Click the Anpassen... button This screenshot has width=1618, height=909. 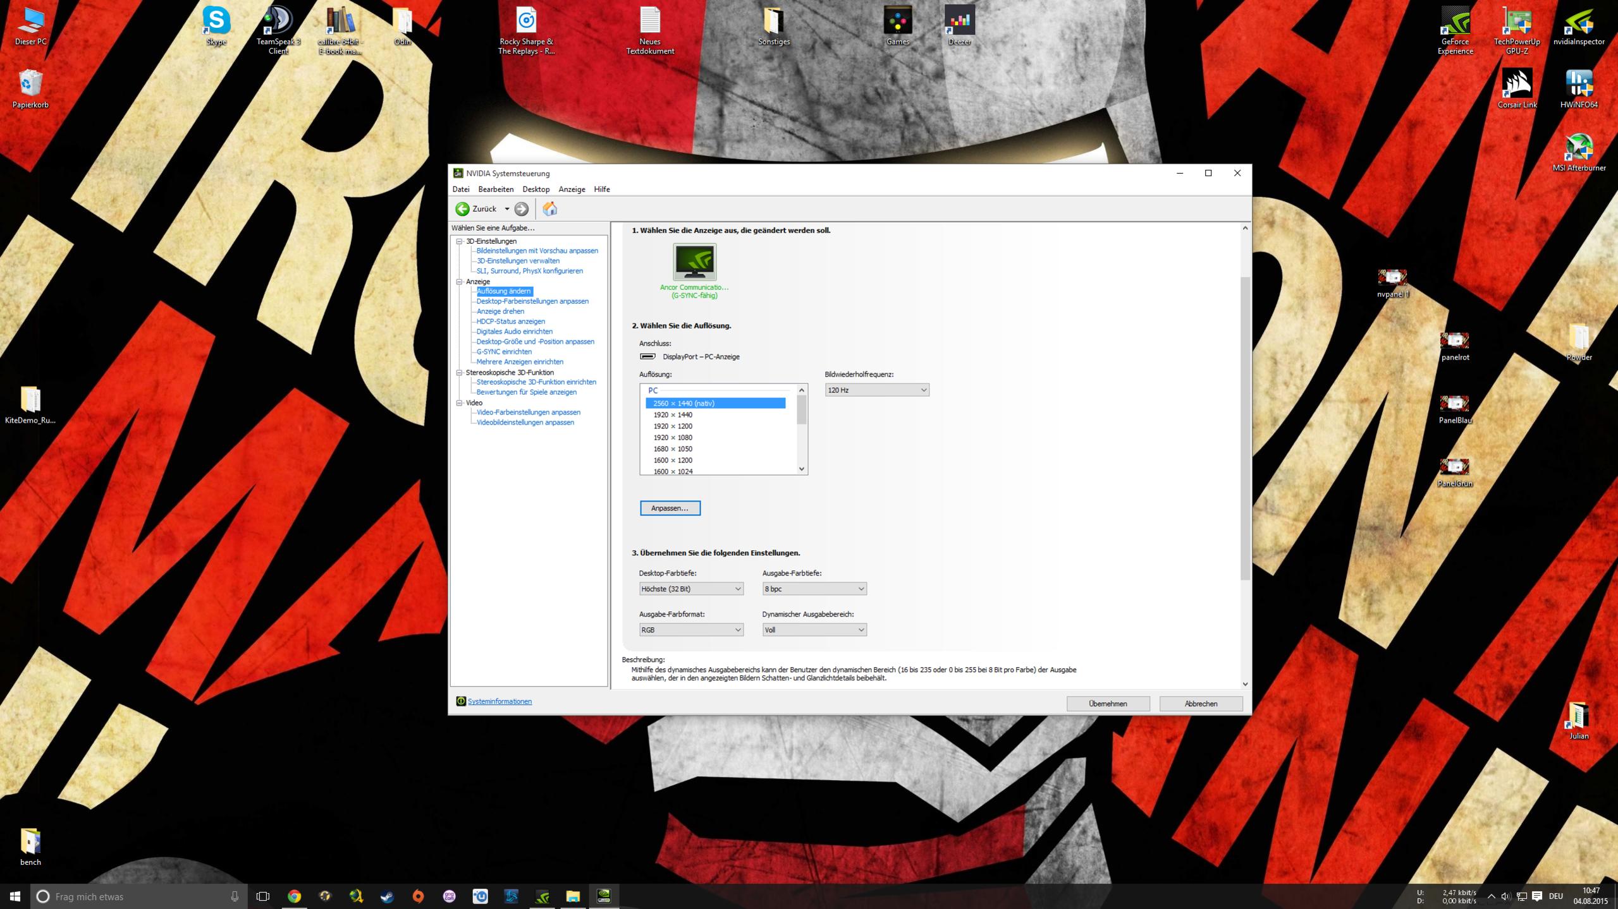670,509
